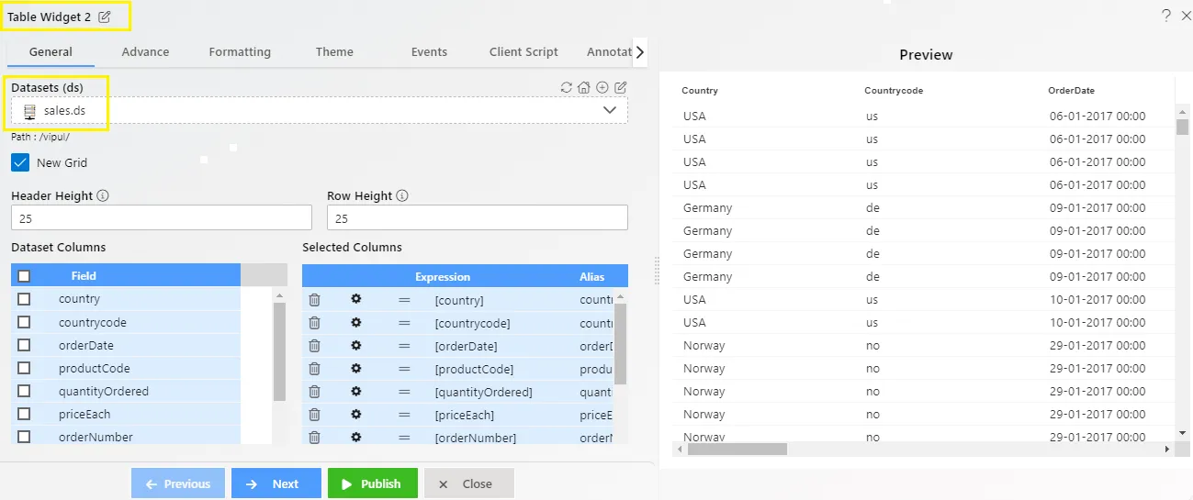This screenshot has width=1193, height=500.
Task: Edit the Table Widget 2 title icon
Action: [x=105, y=17]
